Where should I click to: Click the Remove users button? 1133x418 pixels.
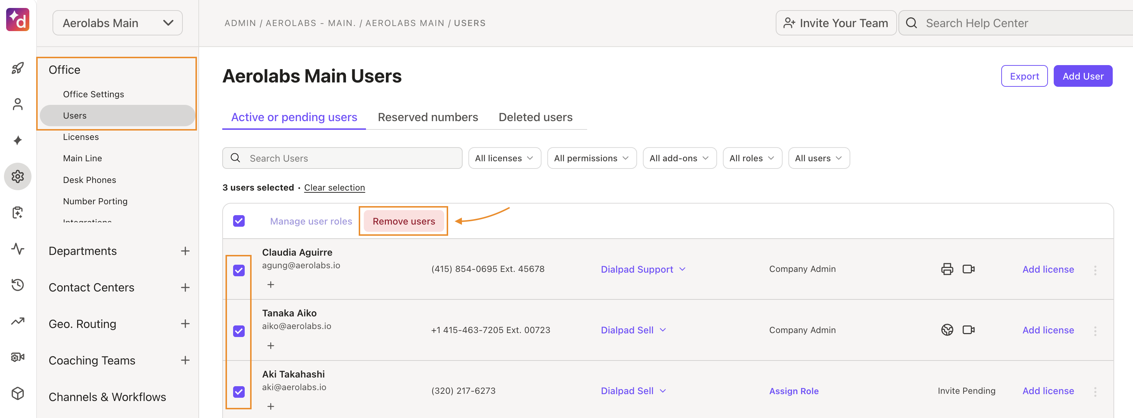[404, 221]
